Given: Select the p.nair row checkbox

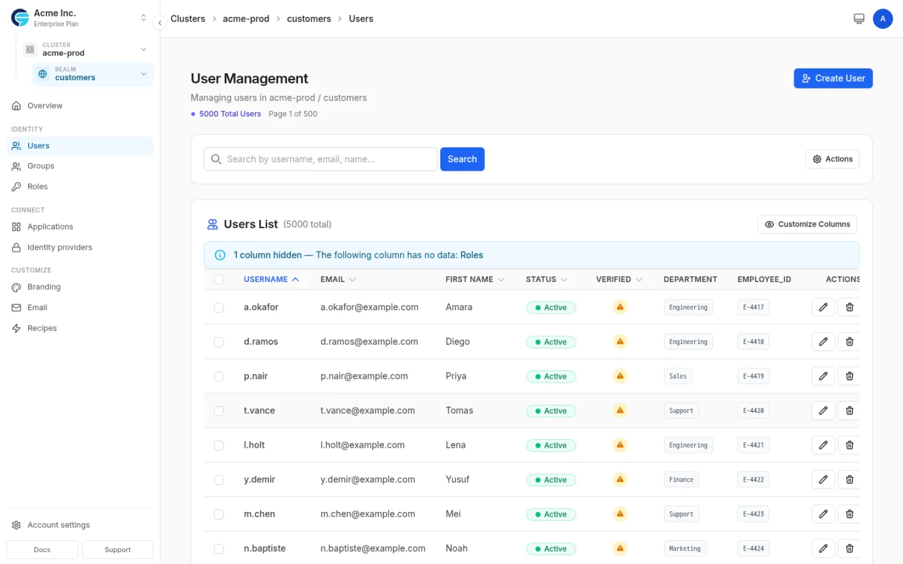Looking at the screenshot, I should pos(219,376).
